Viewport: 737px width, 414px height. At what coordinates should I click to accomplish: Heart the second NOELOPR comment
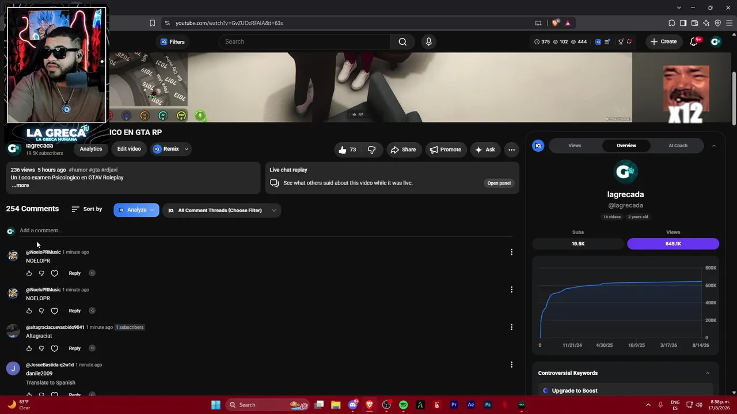tap(54, 311)
